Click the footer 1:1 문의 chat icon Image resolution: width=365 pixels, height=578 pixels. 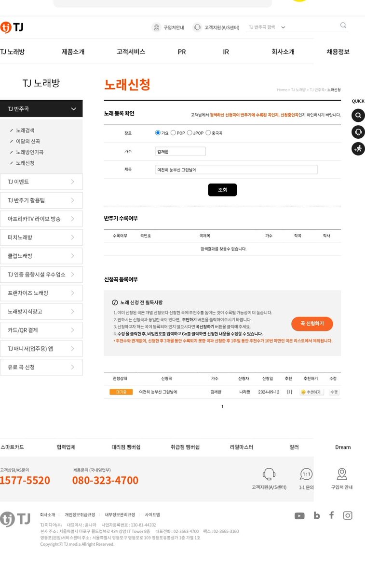click(306, 474)
